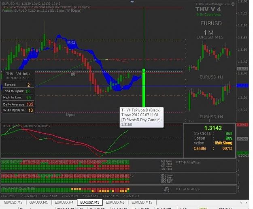
Task: Click the EURUSD M15 mini chart label
Action: point(210,37)
